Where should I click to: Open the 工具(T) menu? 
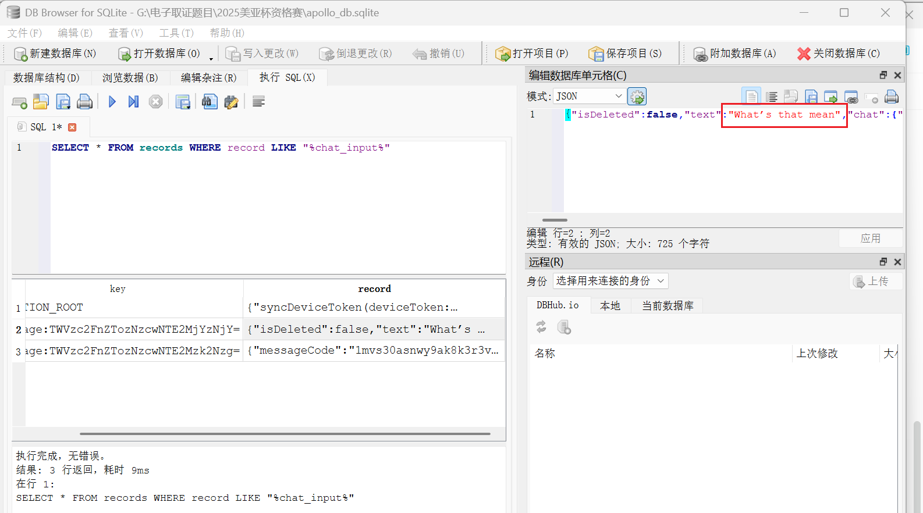[x=176, y=33]
